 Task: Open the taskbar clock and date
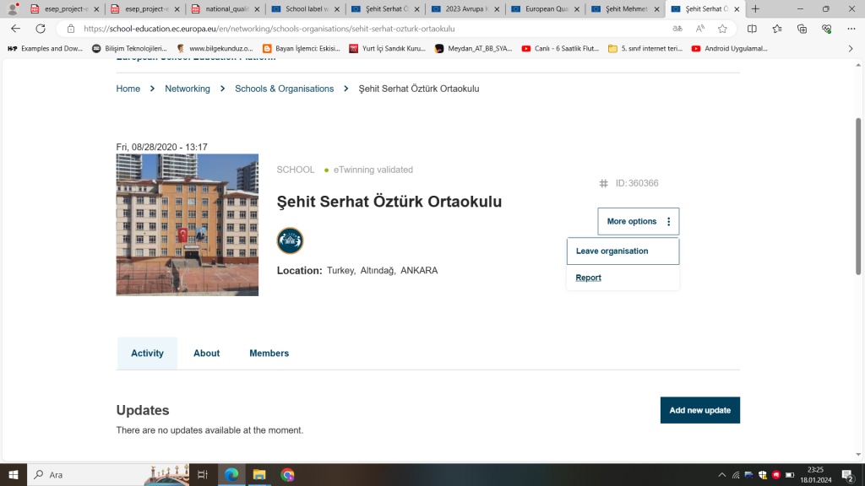click(815, 474)
